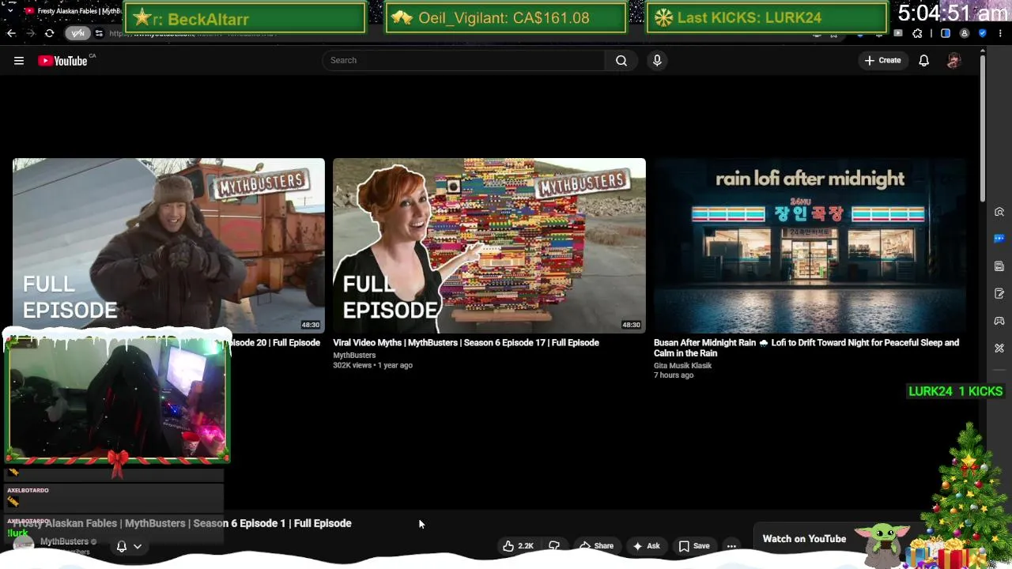Save the video with Save button

[x=694, y=546]
